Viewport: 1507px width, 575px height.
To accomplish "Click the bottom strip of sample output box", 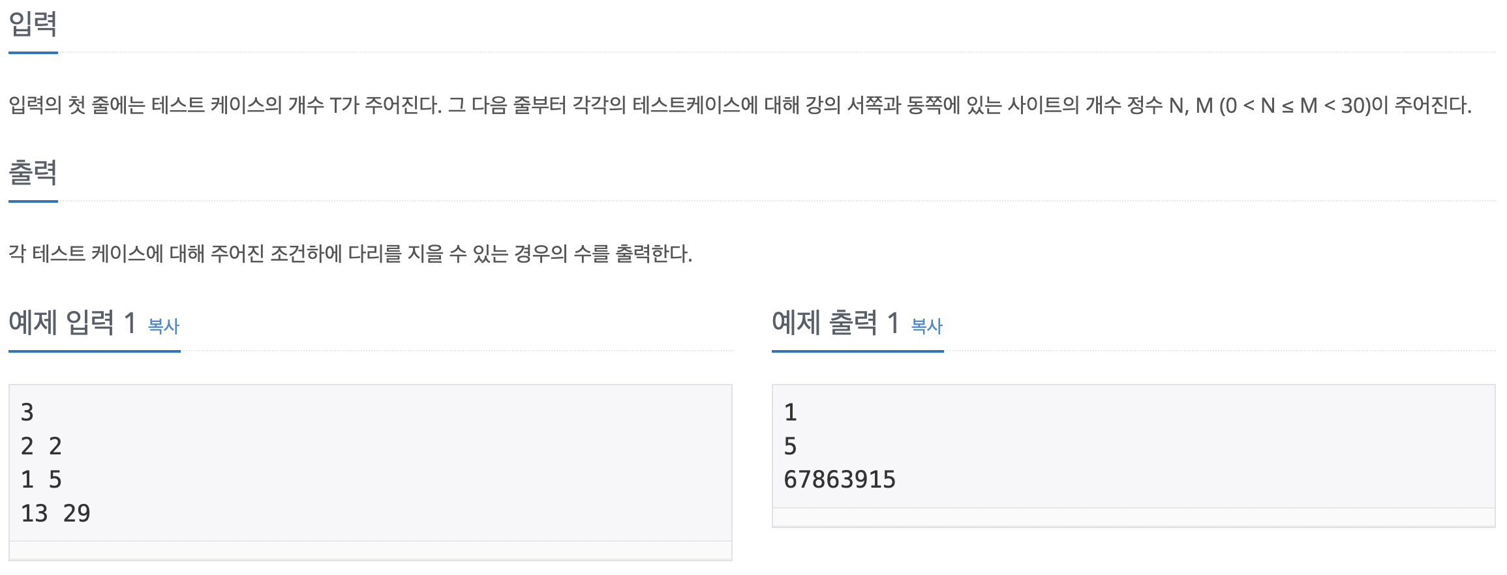I will [1133, 517].
